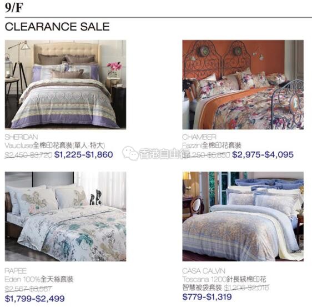This screenshot has width=312, height=307.
Task: Click the SHERIDAN brand name
Action: click(x=21, y=137)
